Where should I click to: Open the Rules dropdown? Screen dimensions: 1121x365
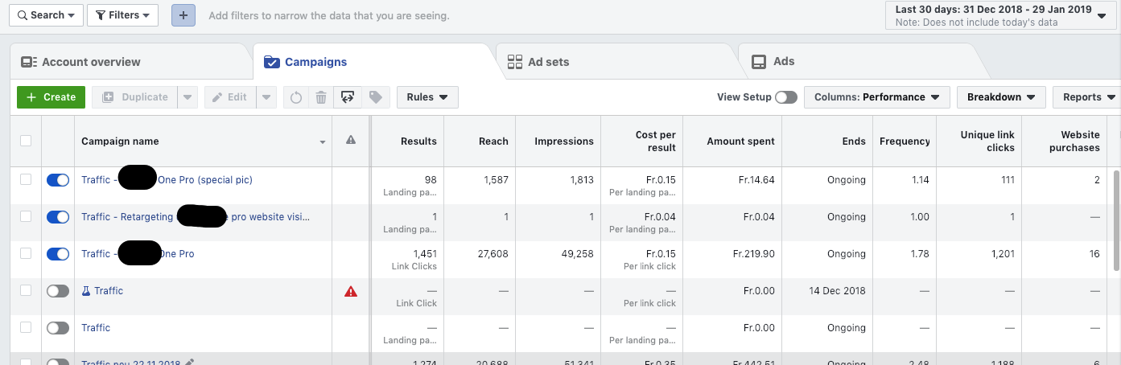click(427, 97)
